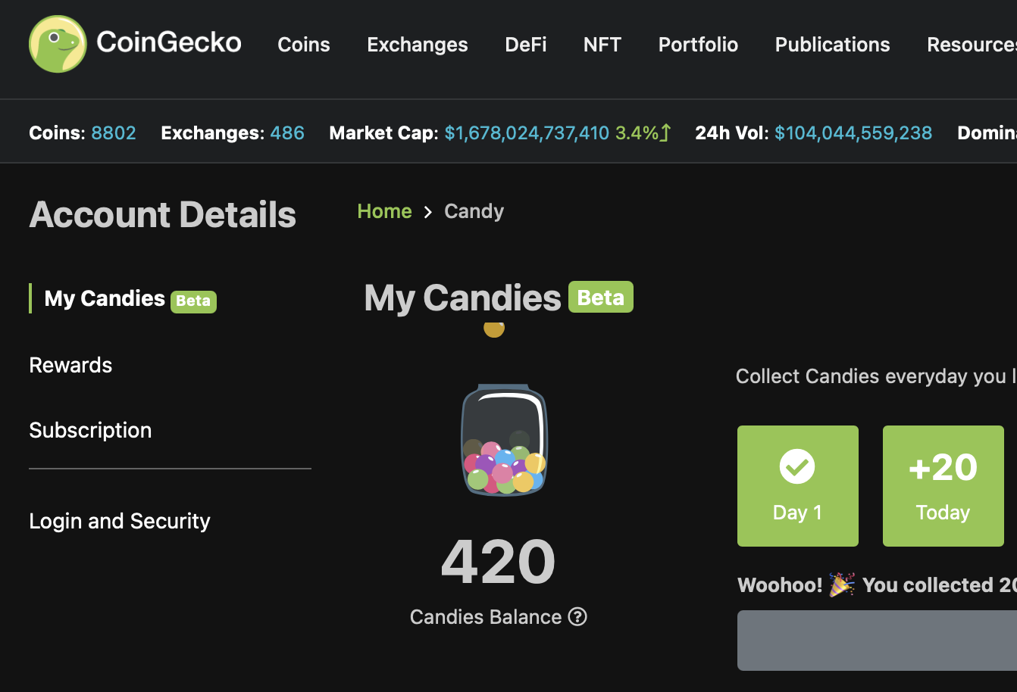
Task: Open the Exchanges menu
Action: point(418,45)
